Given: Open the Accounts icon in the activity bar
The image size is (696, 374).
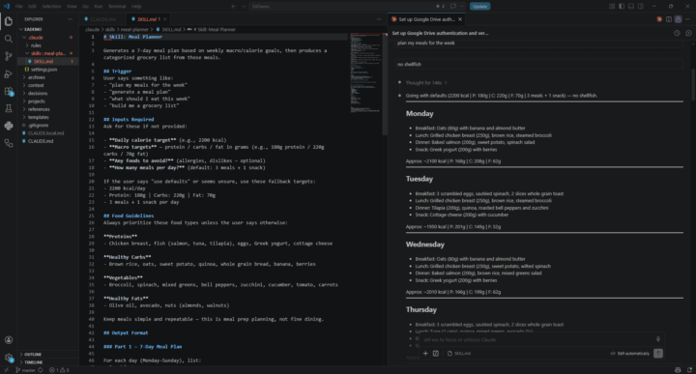Looking at the screenshot, I should point(9,340).
